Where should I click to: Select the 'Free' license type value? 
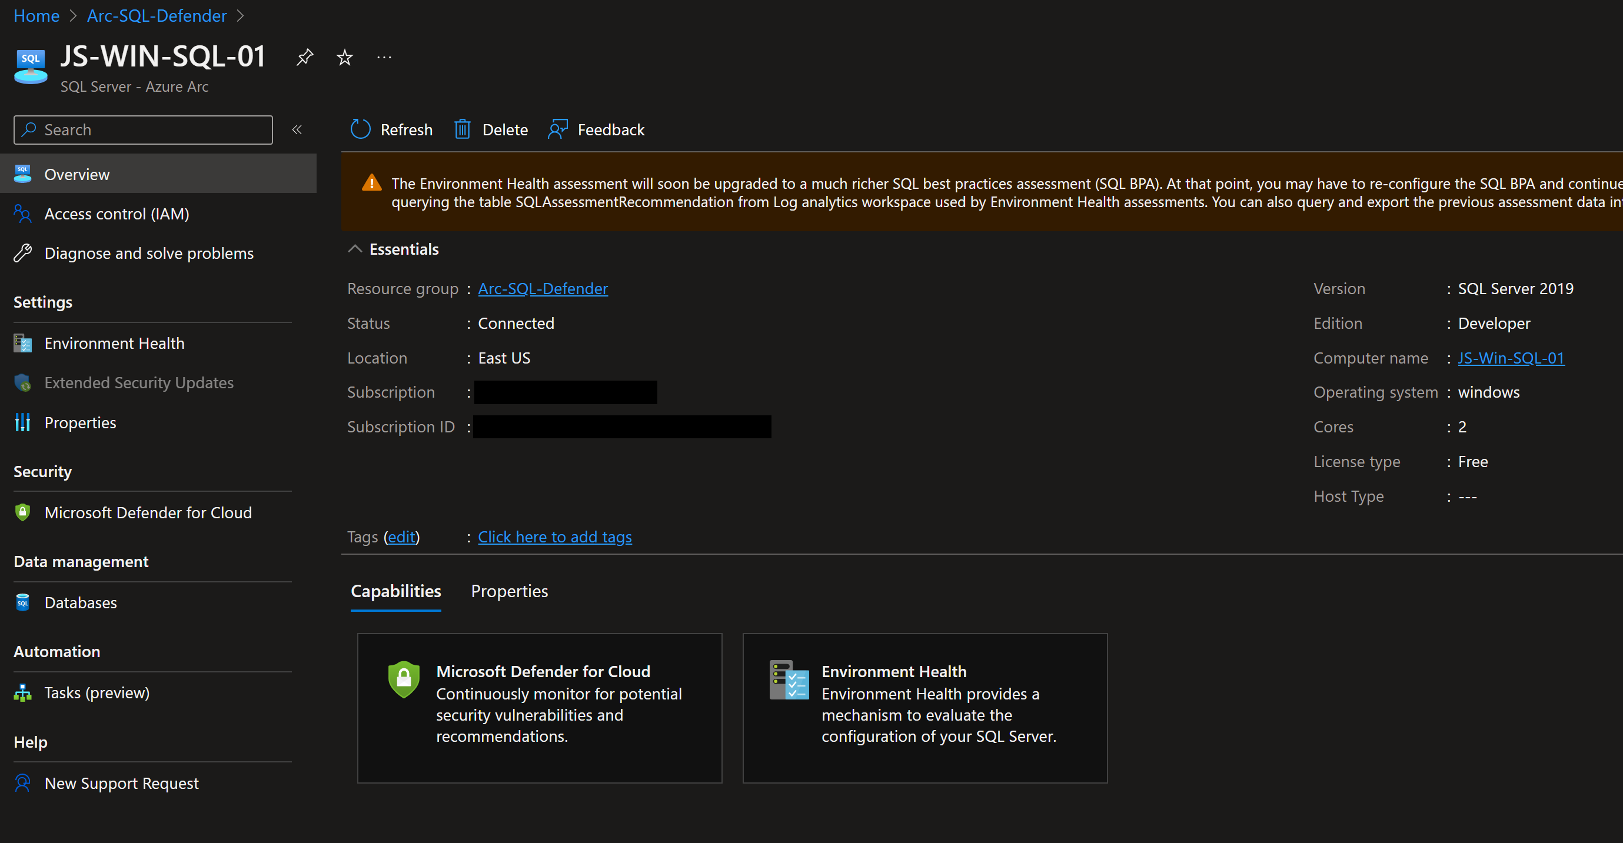click(1473, 461)
